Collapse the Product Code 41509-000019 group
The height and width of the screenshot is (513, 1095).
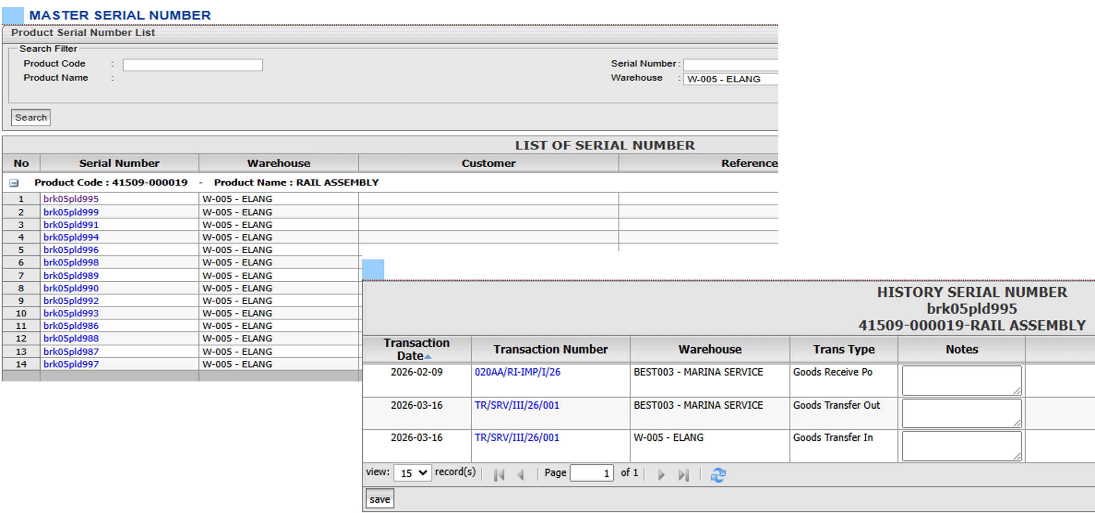14,183
